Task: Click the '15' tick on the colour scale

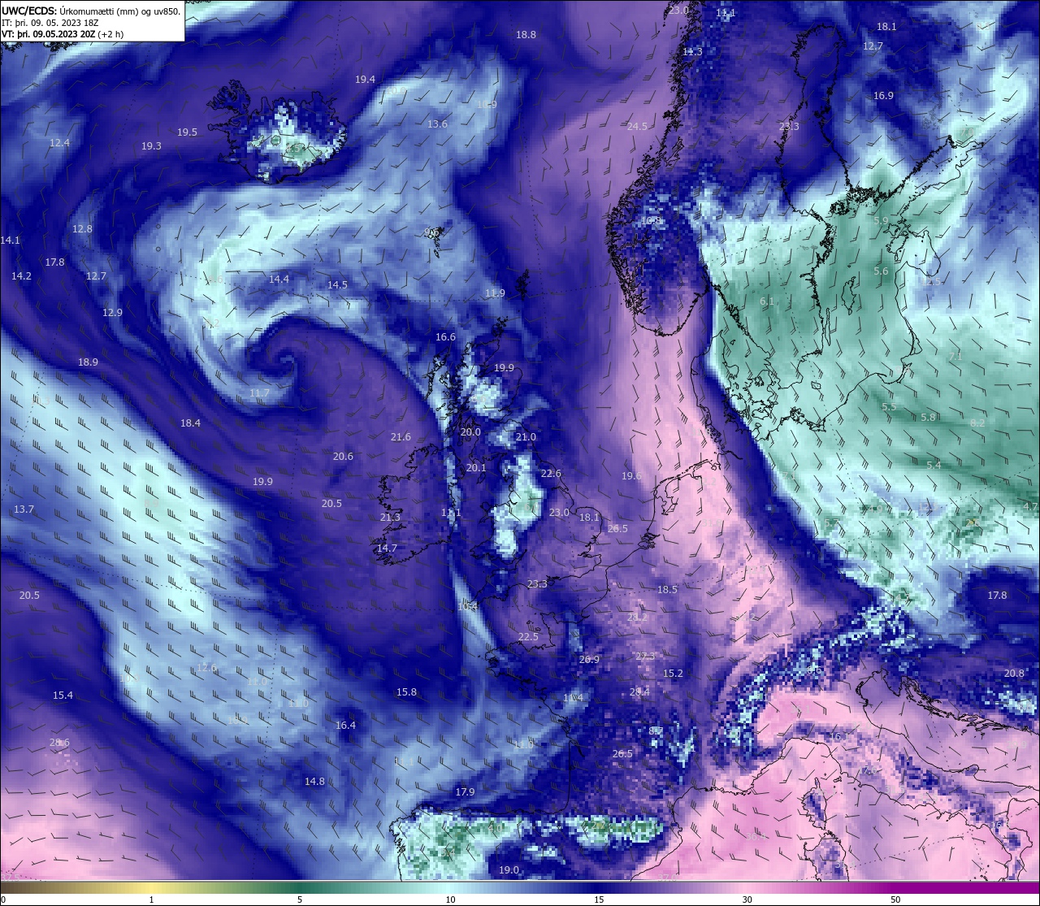Action: [x=599, y=899]
